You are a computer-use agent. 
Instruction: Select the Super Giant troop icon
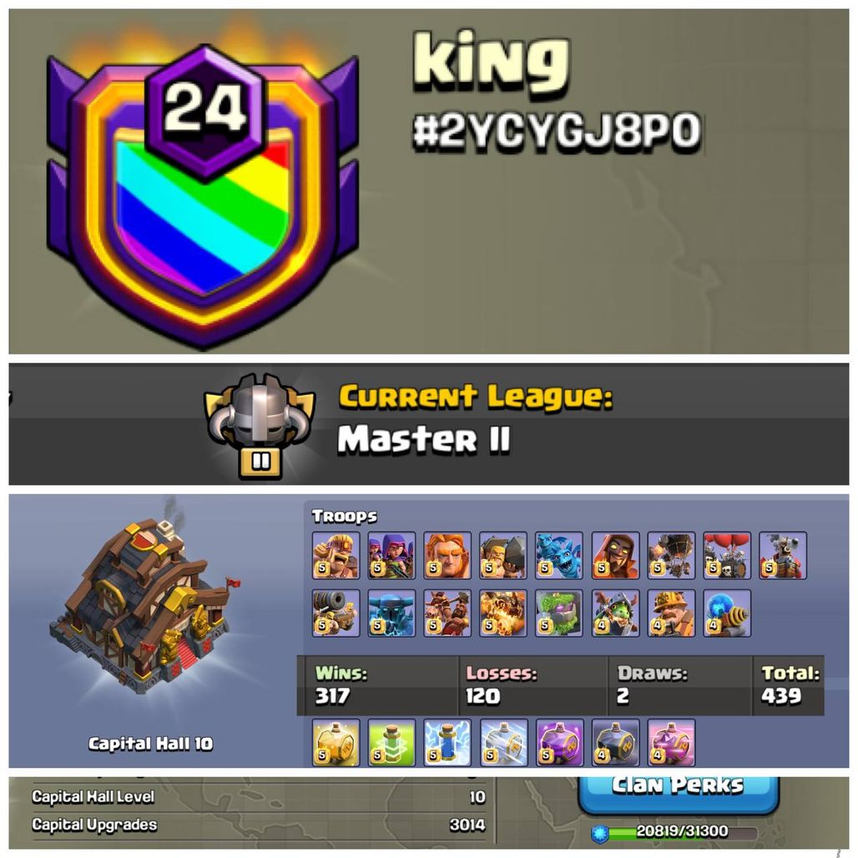pyautogui.click(x=447, y=555)
